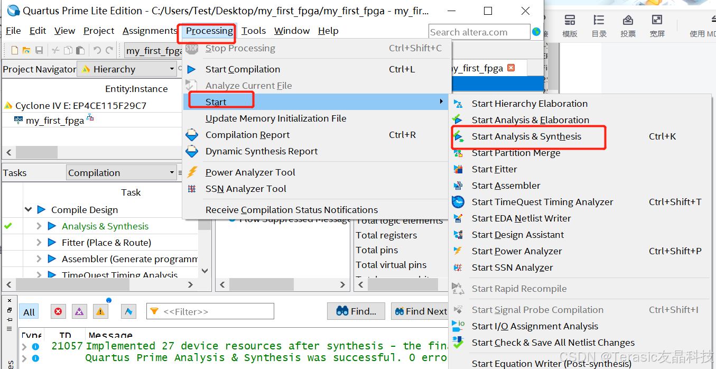Image resolution: width=716 pixels, height=369 pixels.
Task: Expand the Fitter (Place & Route) task
Action: (39, 243)
